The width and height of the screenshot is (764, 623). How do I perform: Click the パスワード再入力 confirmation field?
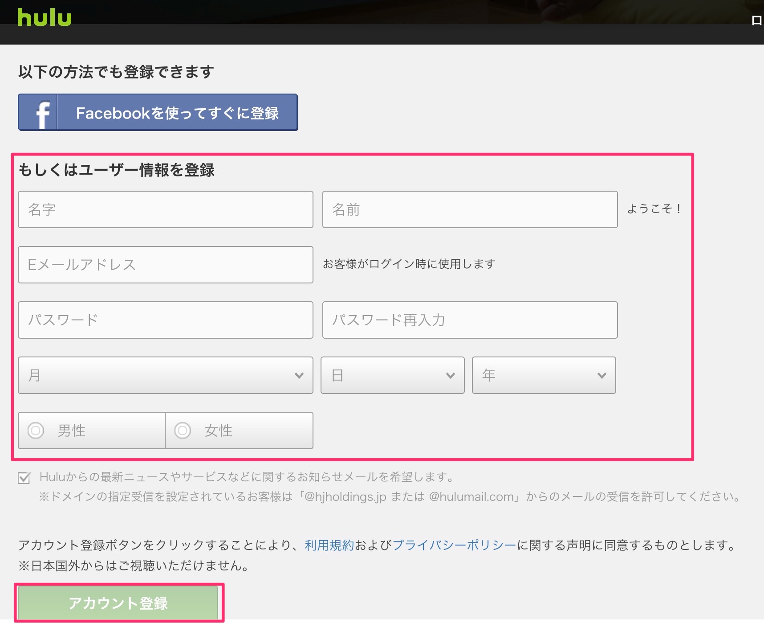click(470, 320)
